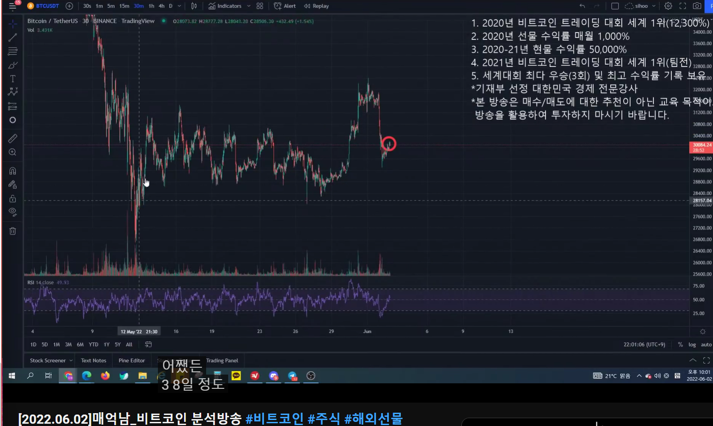The width and height of the screenshot is (713, 426).
Task: Open the Go to date calendar icon
Action: coord(148,344)
